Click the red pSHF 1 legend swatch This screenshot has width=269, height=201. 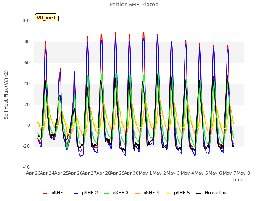point(45,193)
